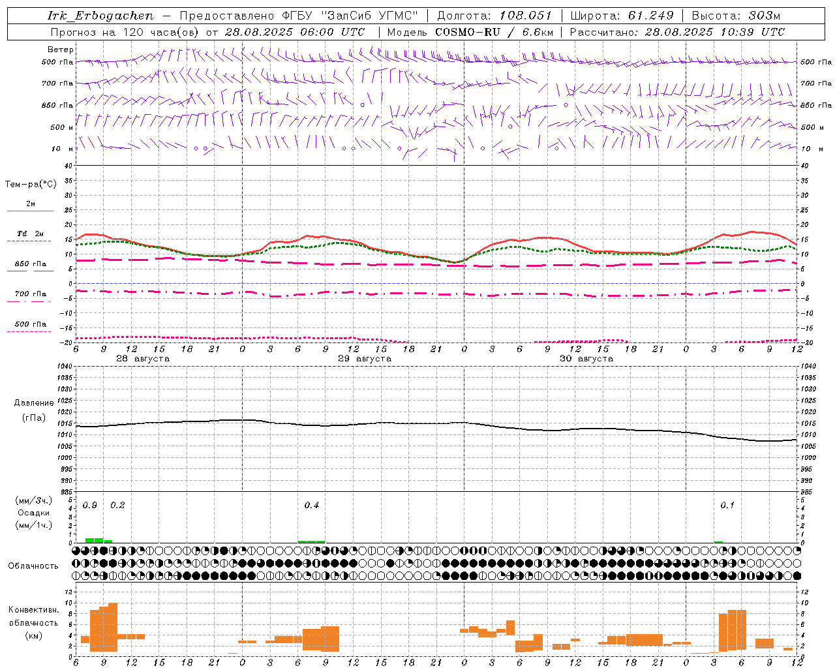Click the dash-dot legend line under 700 гПа
The width and height of the screenshot is (835, 668).
click(30, 301)
